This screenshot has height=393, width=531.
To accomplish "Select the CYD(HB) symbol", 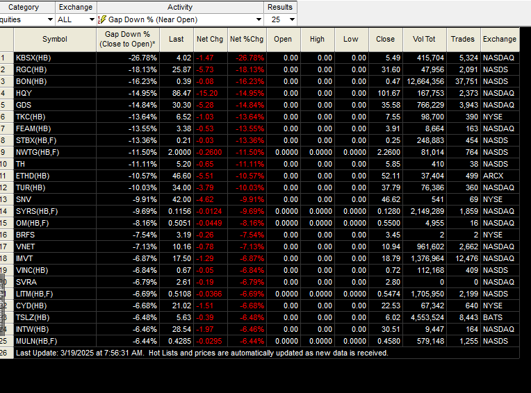I will 31,306.
